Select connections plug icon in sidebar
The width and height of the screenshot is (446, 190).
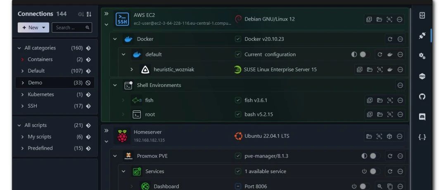pos(422,35)
